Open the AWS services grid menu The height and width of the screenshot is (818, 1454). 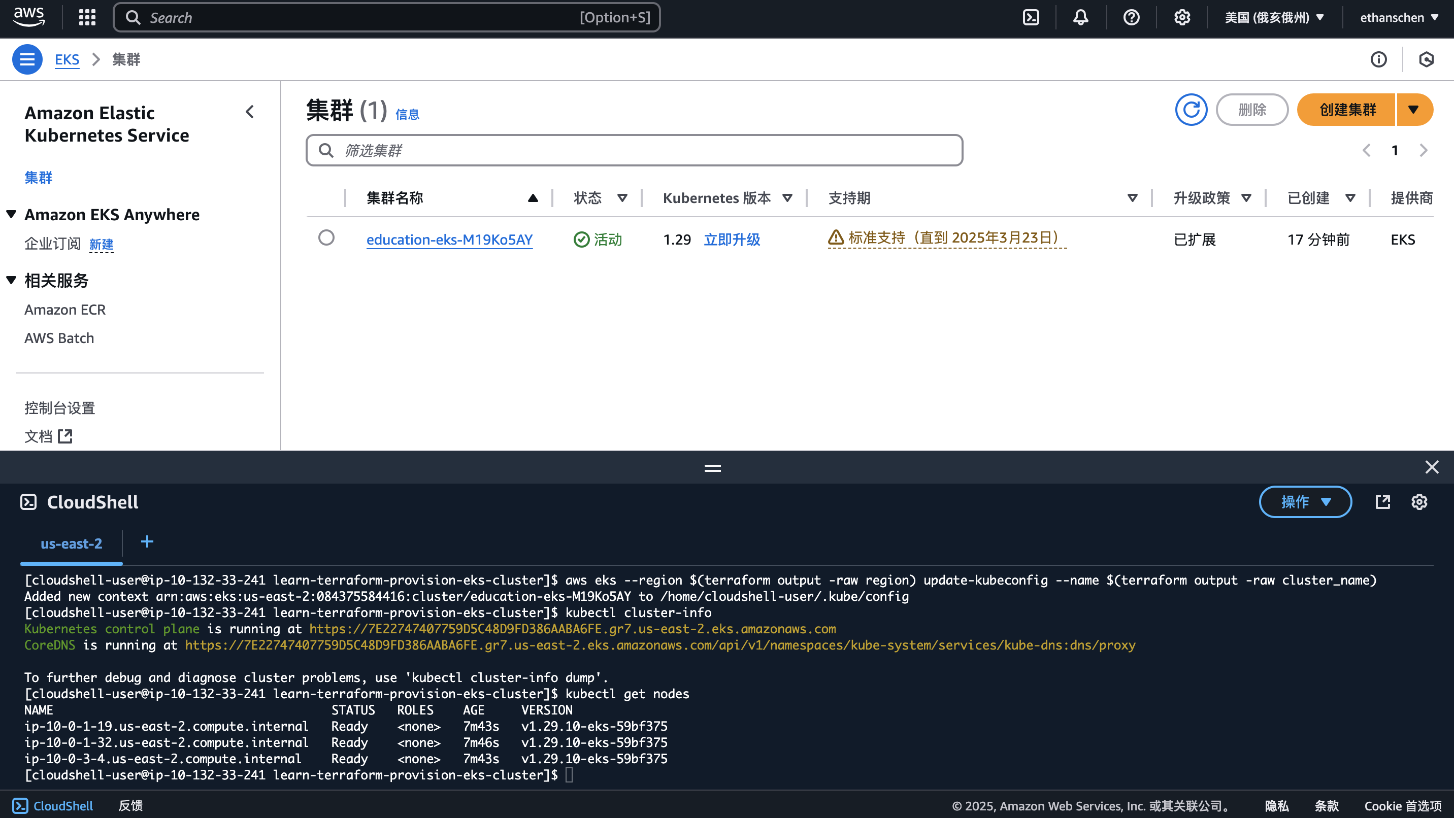coord(87,17)
